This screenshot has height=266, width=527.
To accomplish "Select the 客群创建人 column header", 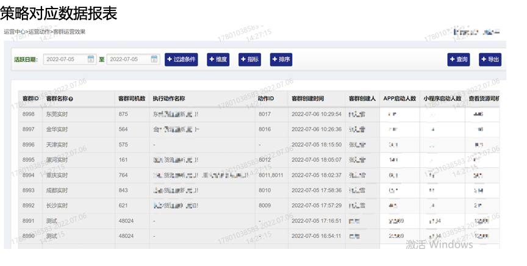I will click(x=362, y=99).
